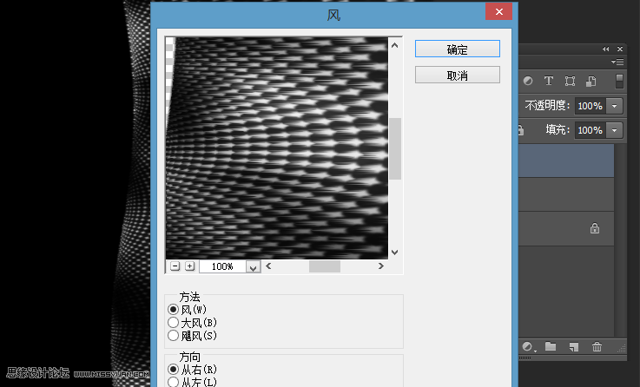Screen dimensions: 640x387
Task: Zoom out preview with the minus icon
Action: pos(175,266)
